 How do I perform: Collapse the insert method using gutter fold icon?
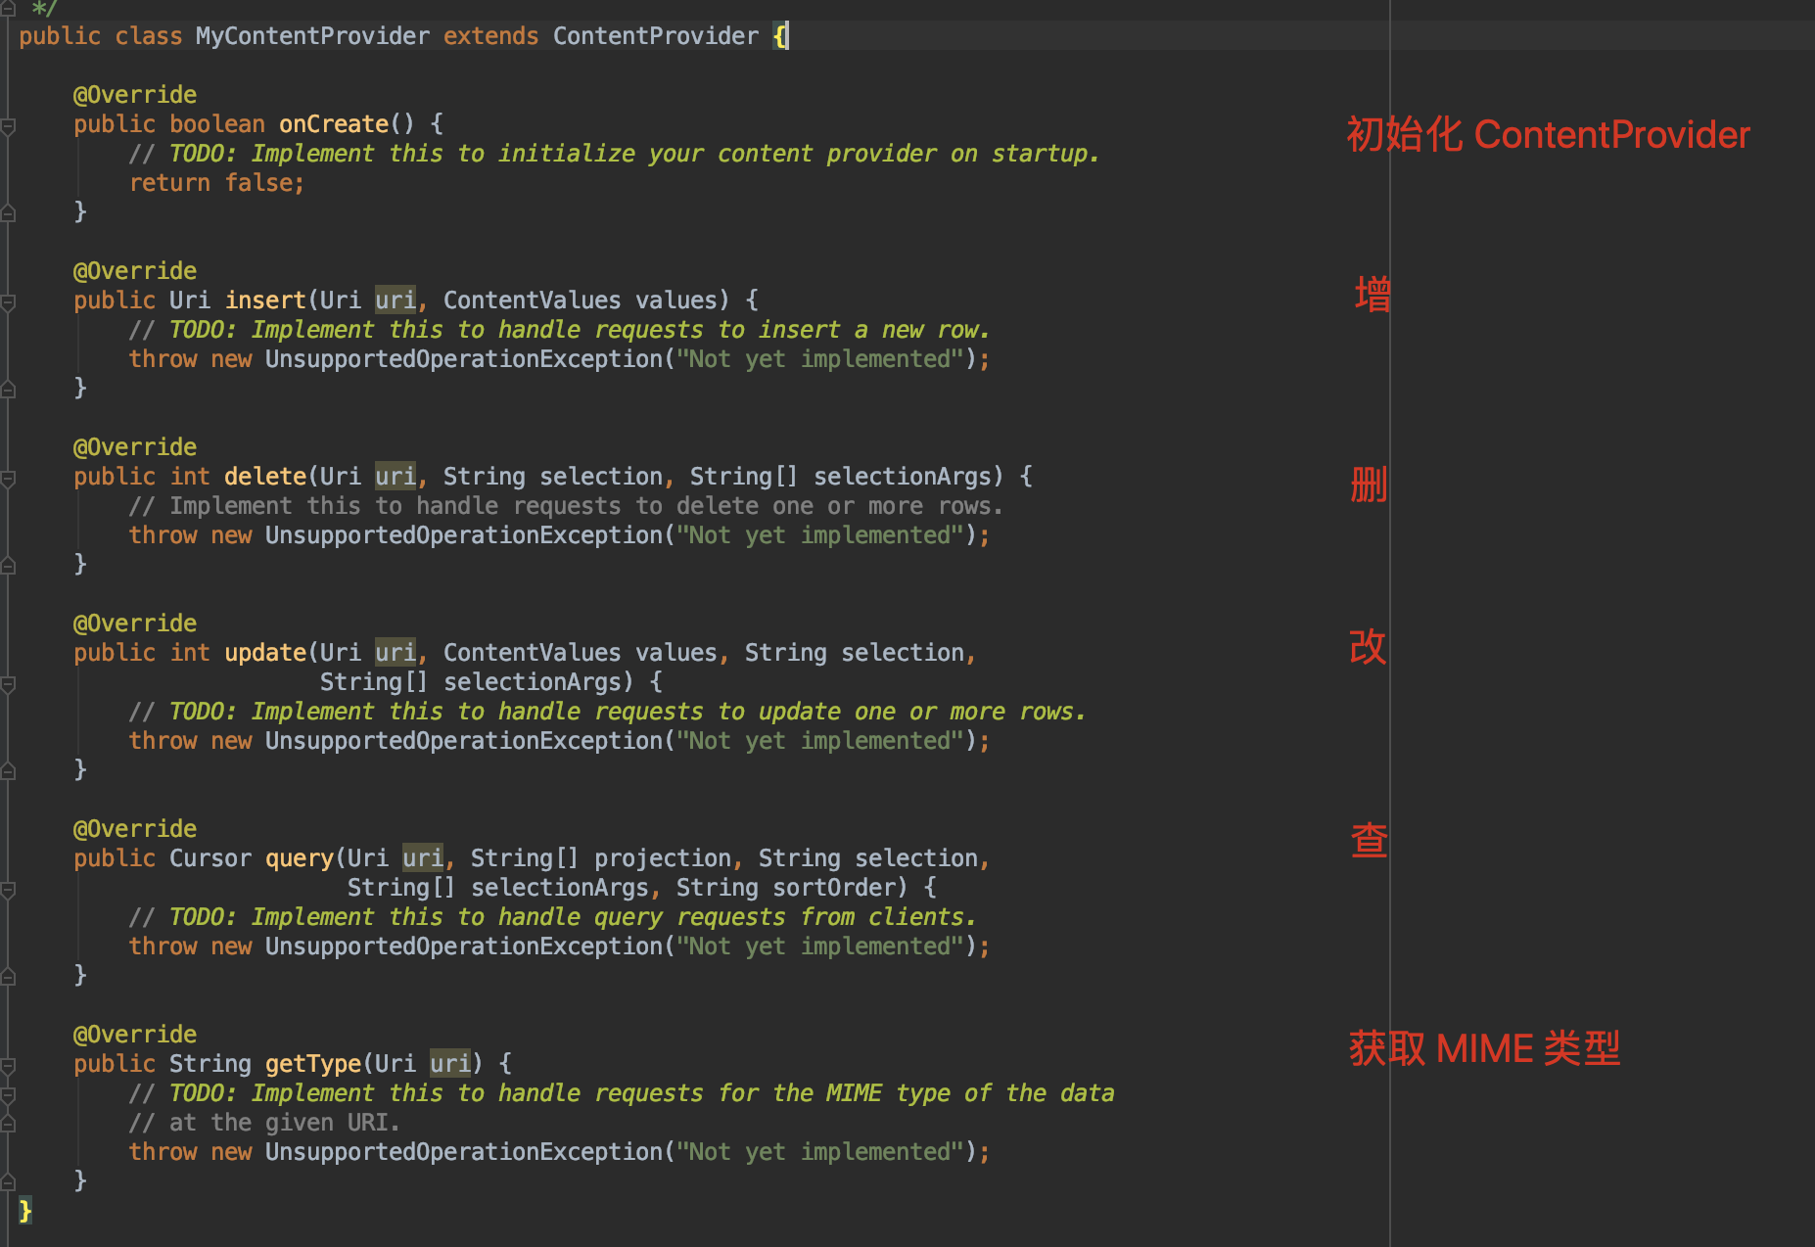(8, 302)
